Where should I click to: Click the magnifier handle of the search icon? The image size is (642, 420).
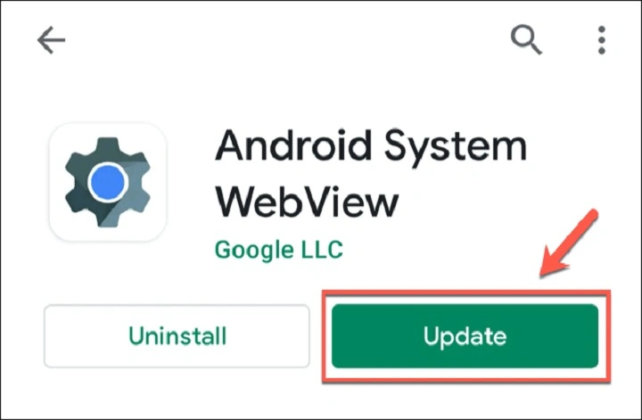point(535,48)
